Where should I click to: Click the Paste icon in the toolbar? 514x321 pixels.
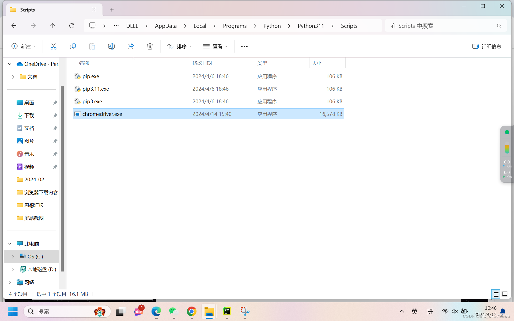point(92,46)
